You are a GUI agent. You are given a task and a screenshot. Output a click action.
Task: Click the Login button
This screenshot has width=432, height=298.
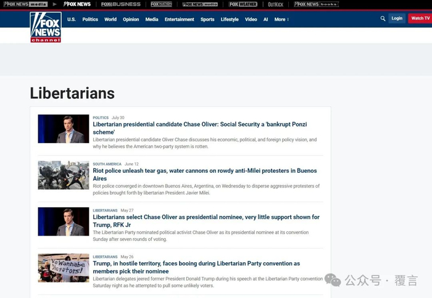397,19
